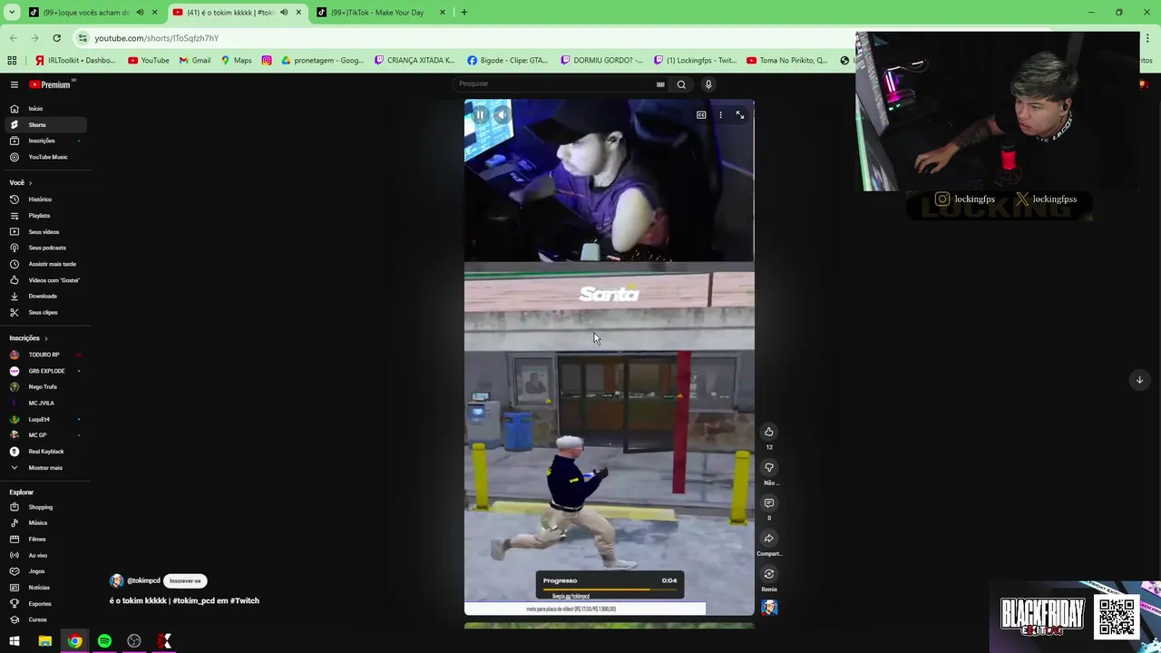
Task: Open the Windows Start menu
Action: [x=15, y=641]
